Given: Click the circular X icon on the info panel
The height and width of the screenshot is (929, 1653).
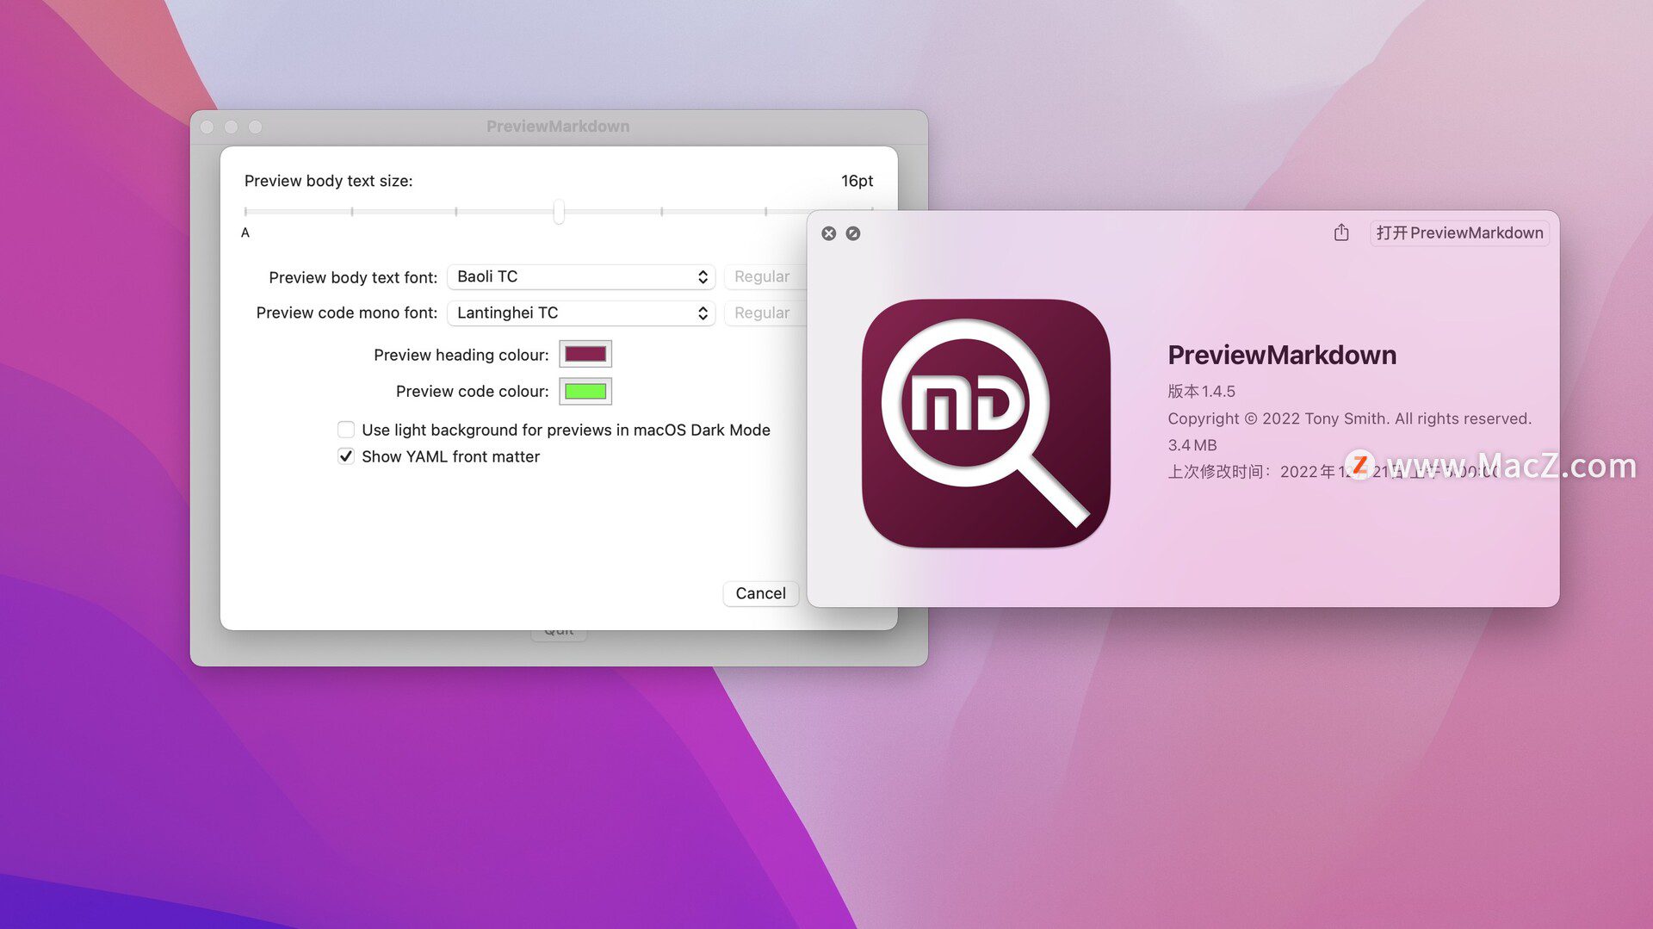Looking at the screenshot, I should point(828,233).
